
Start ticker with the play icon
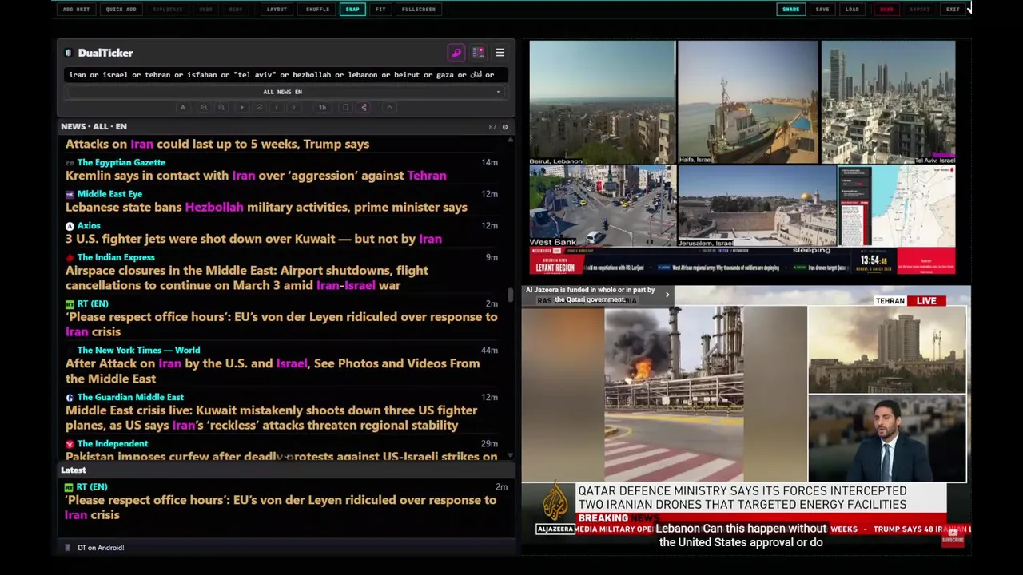pyautogui.click(x=241, y=107)
